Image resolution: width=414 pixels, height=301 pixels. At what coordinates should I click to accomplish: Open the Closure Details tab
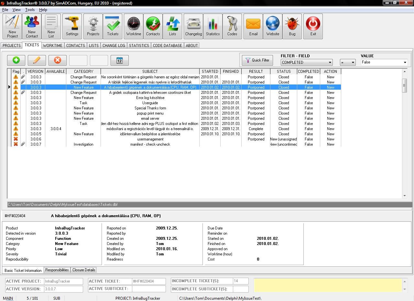tap(84, 270)
